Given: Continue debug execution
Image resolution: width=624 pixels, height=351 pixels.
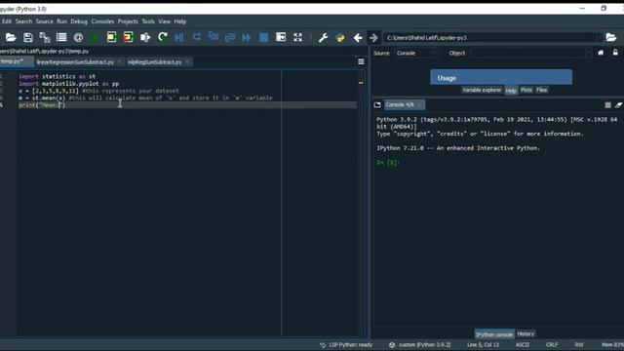Looking at the screenshot, I should [247, 37].
